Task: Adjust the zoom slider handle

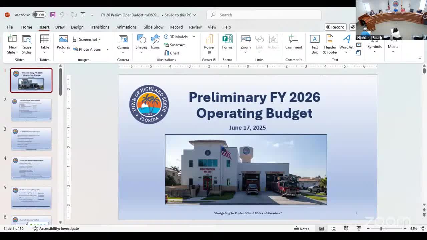Action: [x=381, y=228]
